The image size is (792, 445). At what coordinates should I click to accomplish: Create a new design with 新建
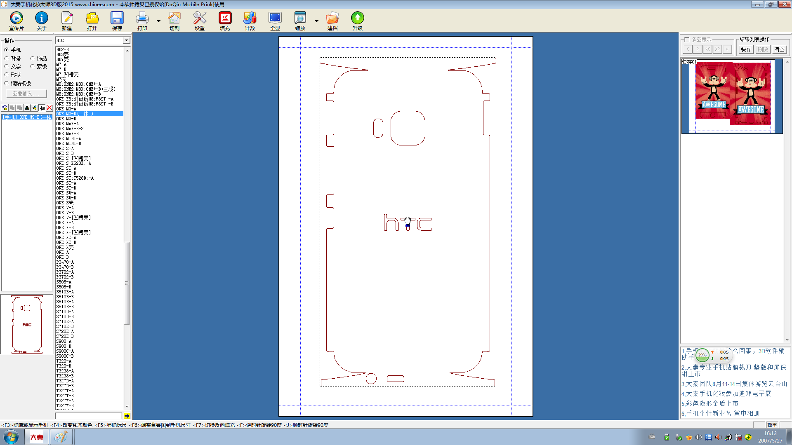pos(67,21)
